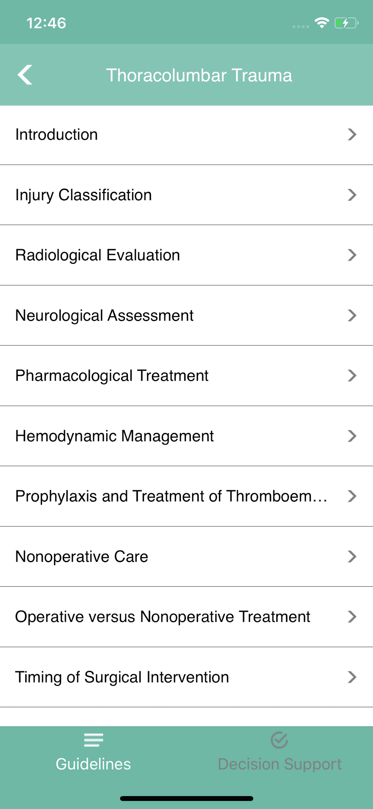Tap the back arrow icon
The image size is (373, 809).
[25, 75]
